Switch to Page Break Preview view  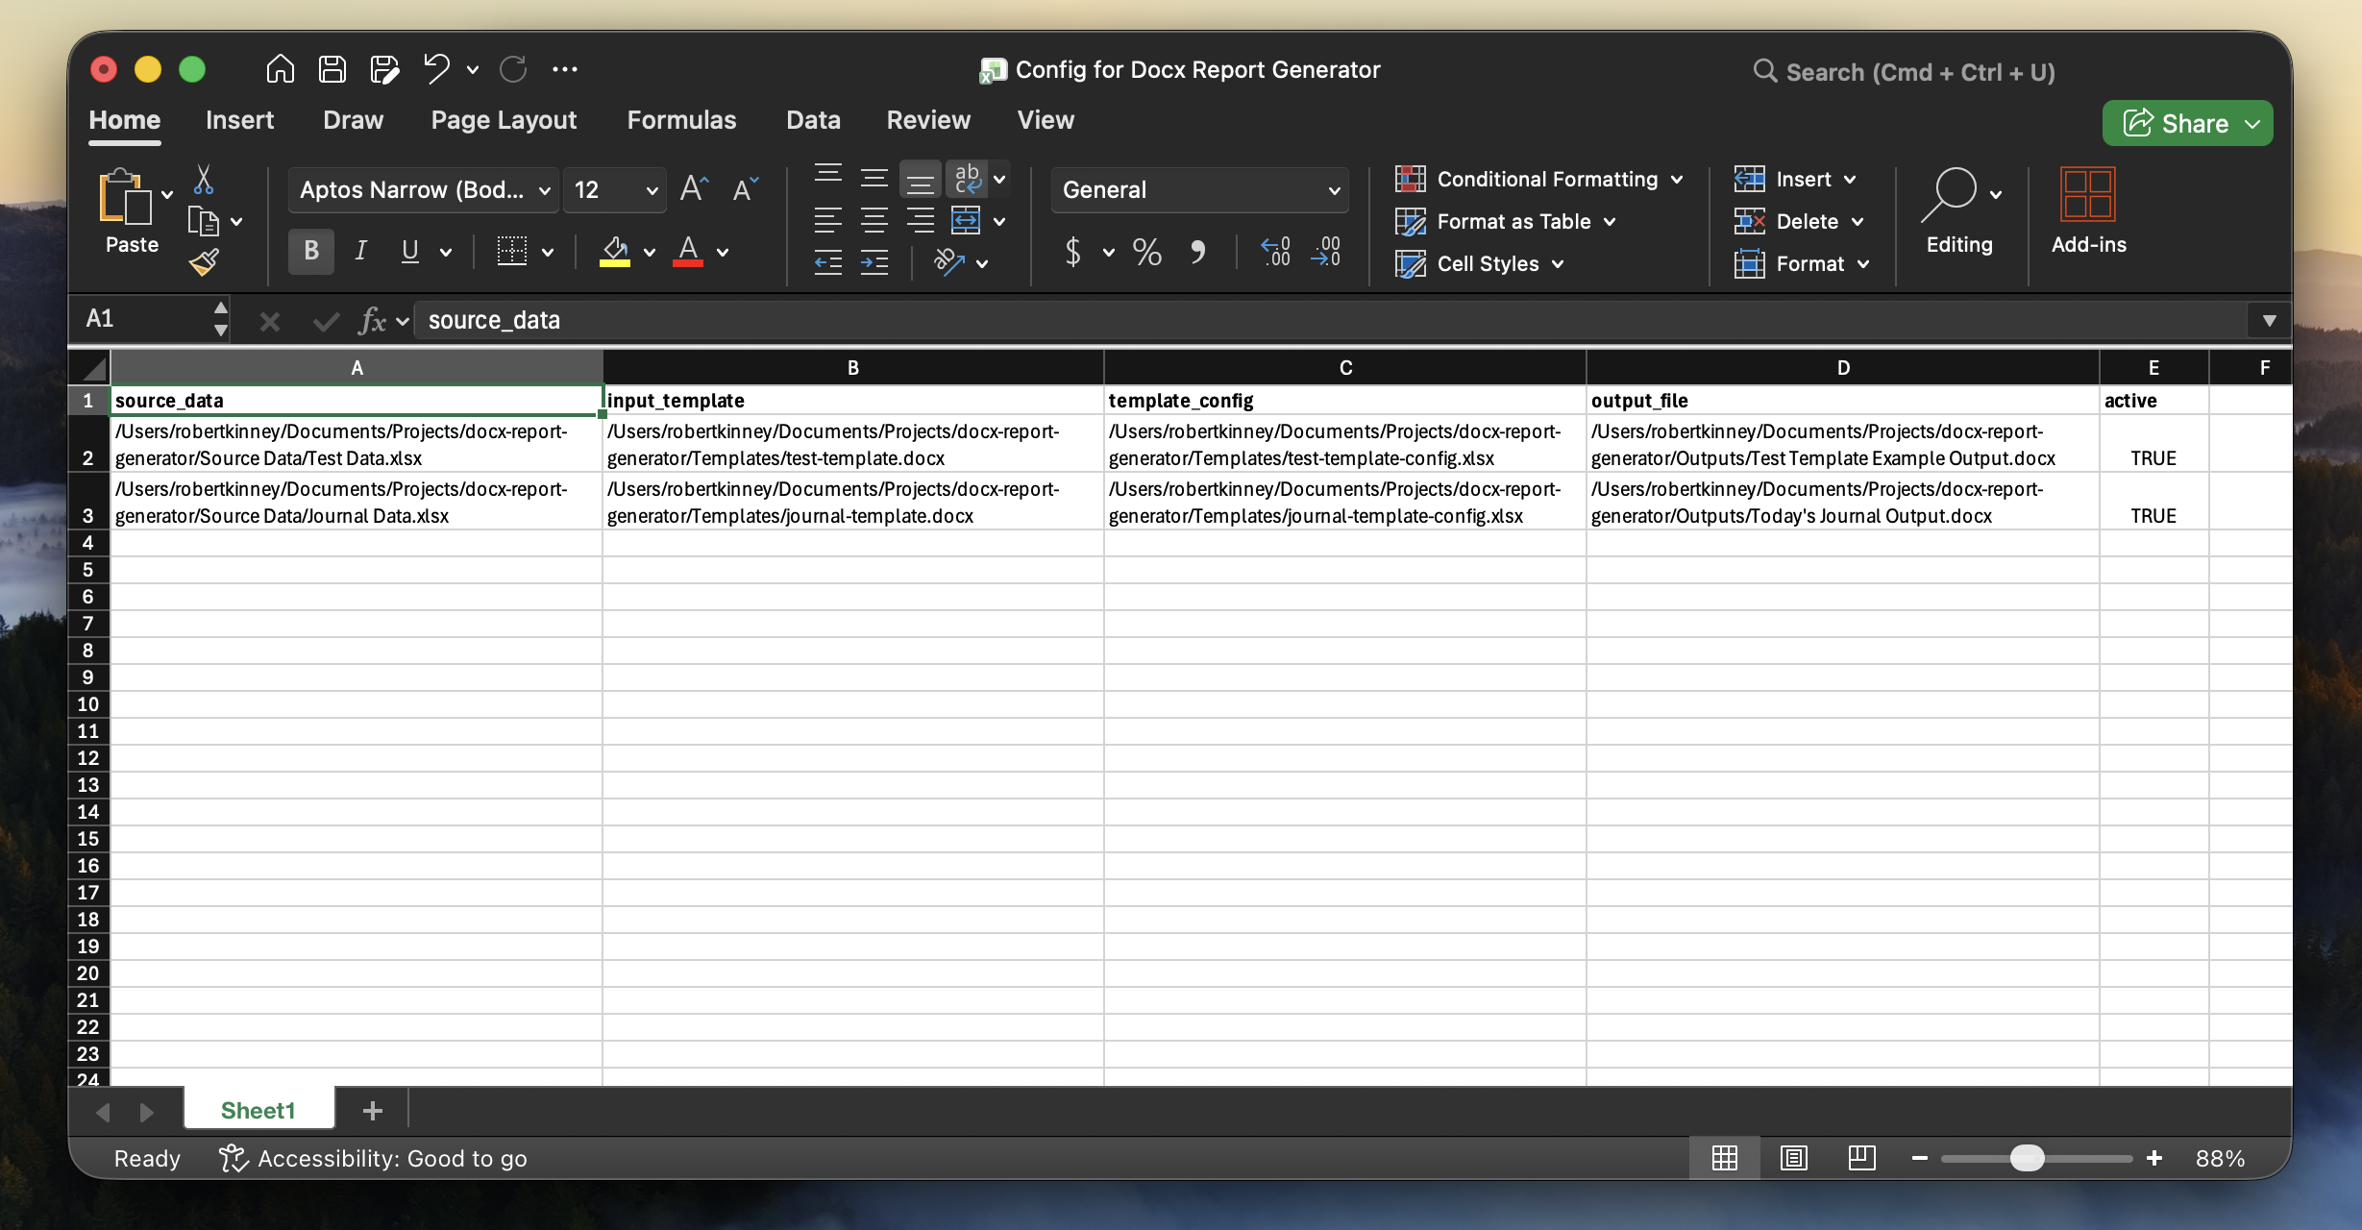pos(1860,1158)
